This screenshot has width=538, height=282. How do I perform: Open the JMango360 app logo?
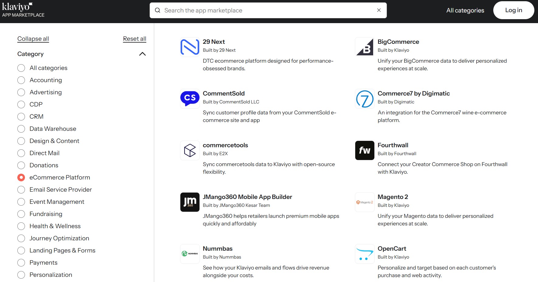(x=190, y=202)
